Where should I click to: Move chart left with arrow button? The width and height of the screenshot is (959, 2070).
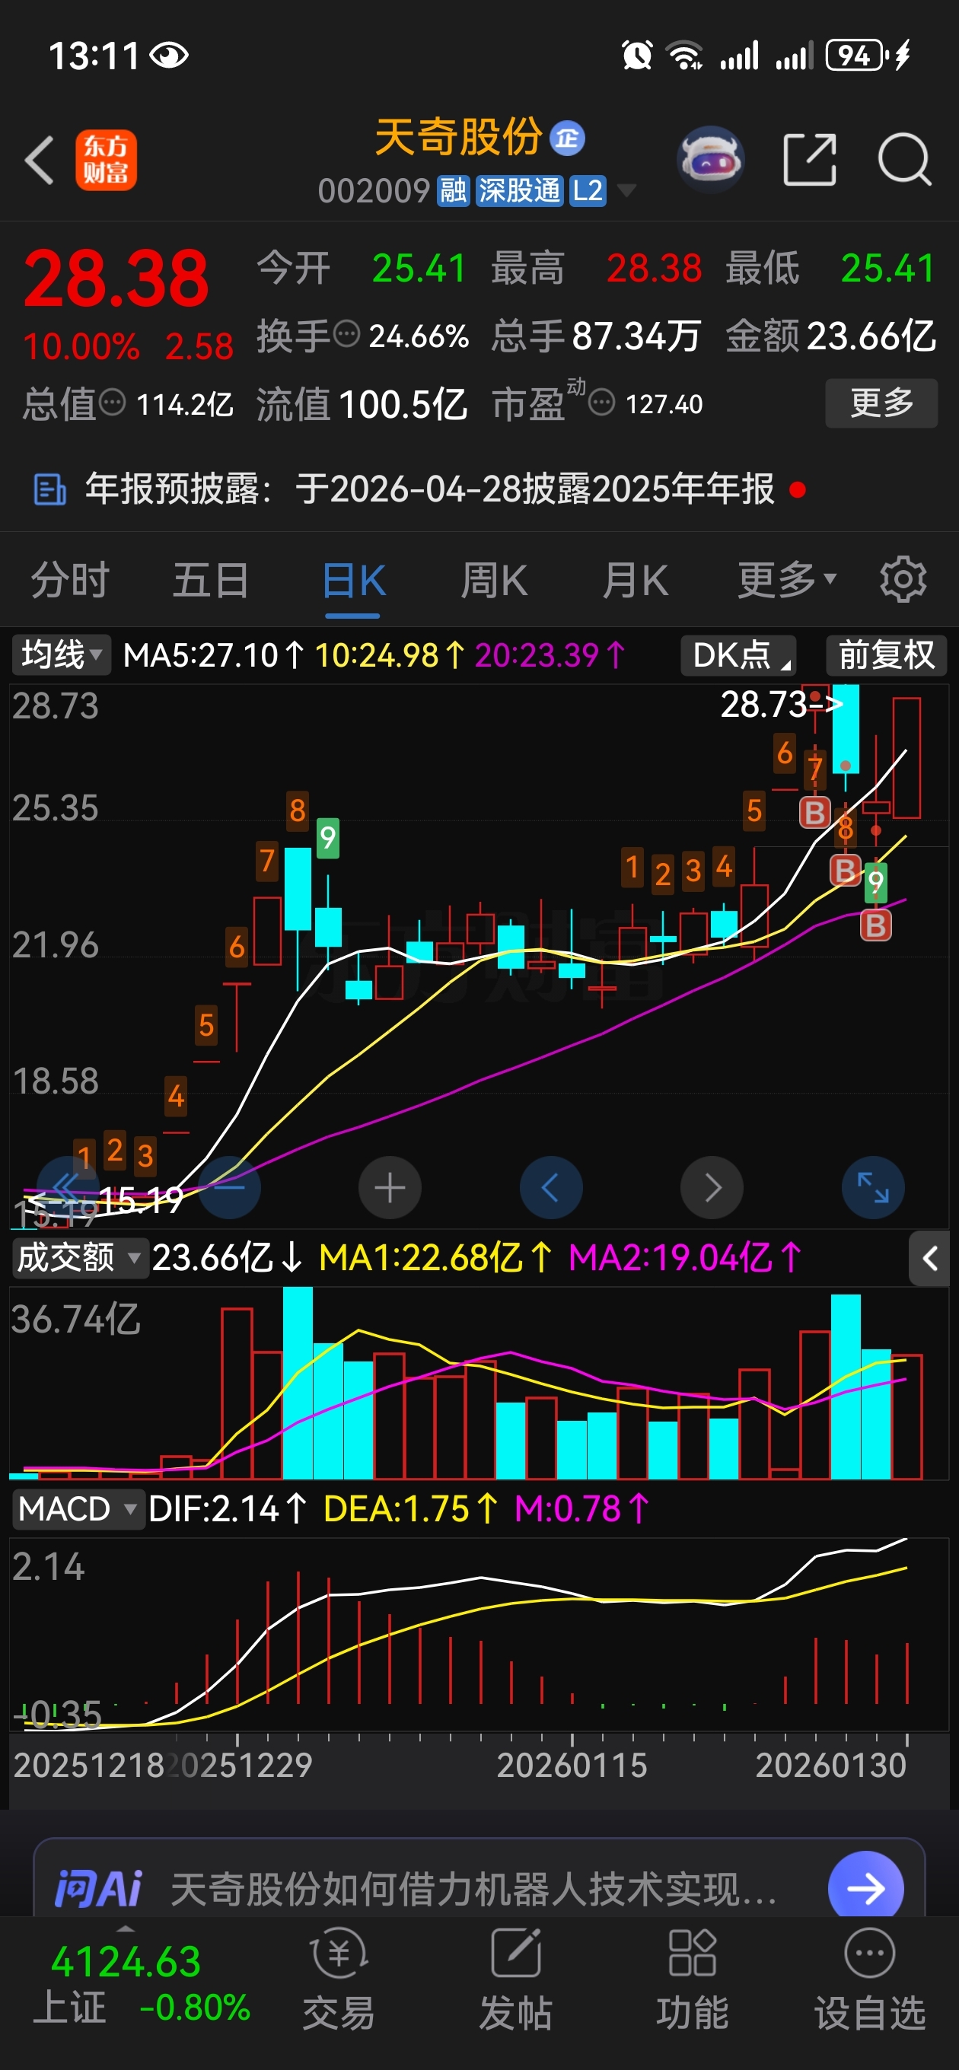coord(550,1188)
